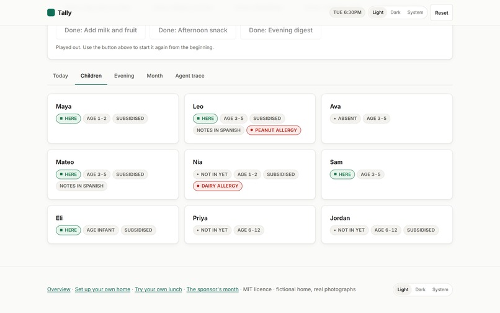The height and width of the screenshot is (313, 500).
Task: Click Jordan's NOT IN YET badge
Action: pos(349,230)
